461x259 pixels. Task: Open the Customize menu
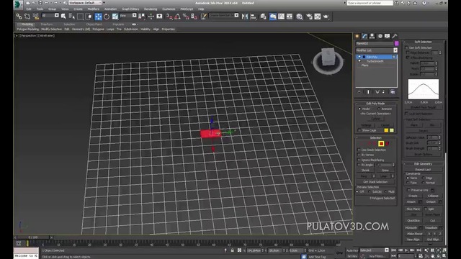tap(169, 9)
